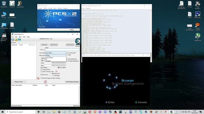
Task: Click red X next to Active memory only
Action: click(x=56, y=72)
